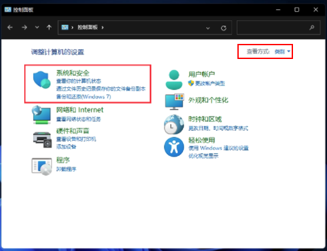
Task: Open the Programs disc icon
Action: point(42,166)
